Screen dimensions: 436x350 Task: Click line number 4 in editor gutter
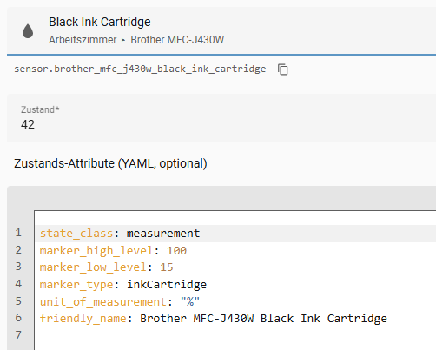click(x=18, y=284)
